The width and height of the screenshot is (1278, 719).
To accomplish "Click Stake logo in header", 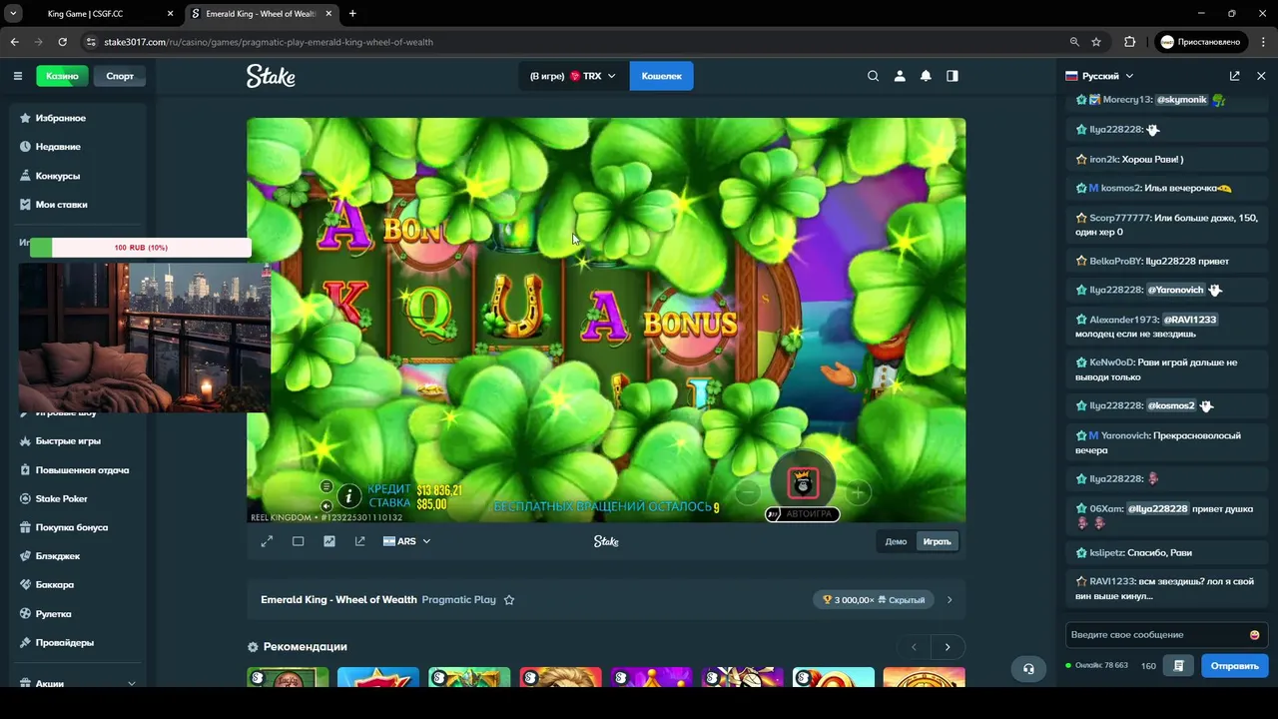I will (271, 76).
